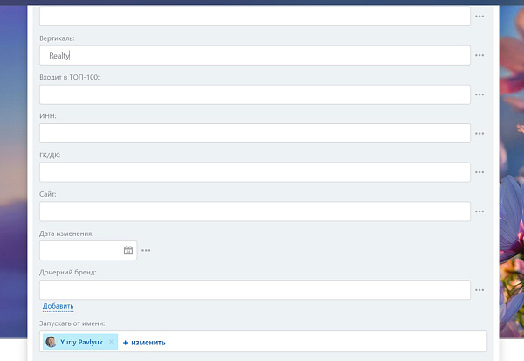Open options dots for Входит в ТОП-100
The height and width of the screenshot is (361, 524).
pyautogui.click(x=479, y=94)
